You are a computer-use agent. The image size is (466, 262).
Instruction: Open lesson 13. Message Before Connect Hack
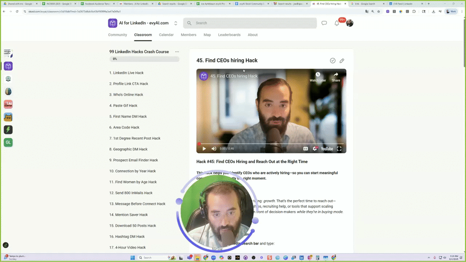137,204
